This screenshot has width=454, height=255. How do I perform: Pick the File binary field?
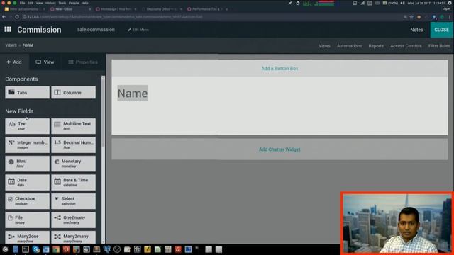[x=27, y=220]
